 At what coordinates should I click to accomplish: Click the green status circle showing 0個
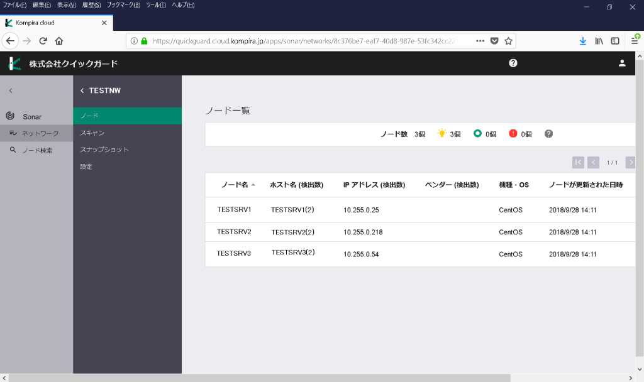pos(477,133)
